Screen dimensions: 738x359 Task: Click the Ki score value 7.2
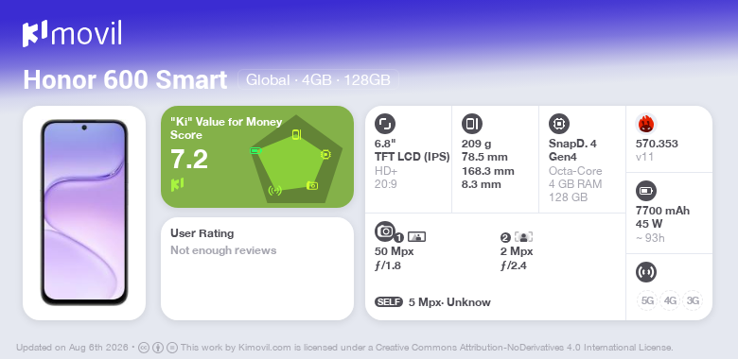pos(189,160)
